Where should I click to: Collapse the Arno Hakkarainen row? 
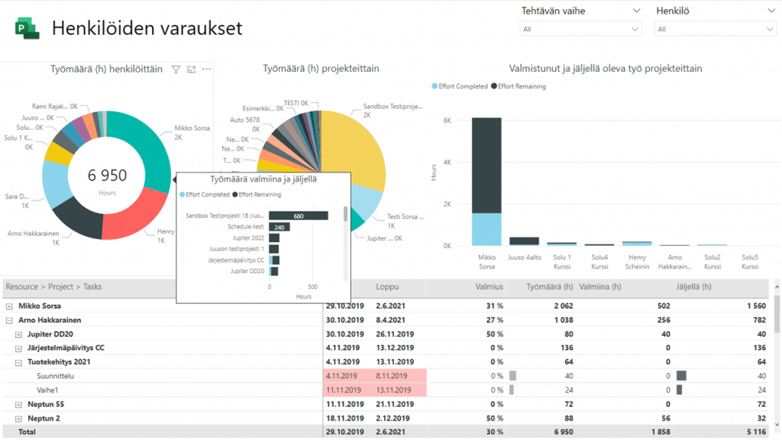9,320
